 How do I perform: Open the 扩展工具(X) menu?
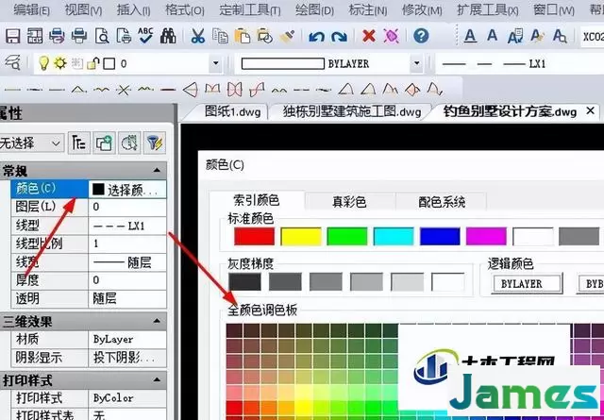487,10
